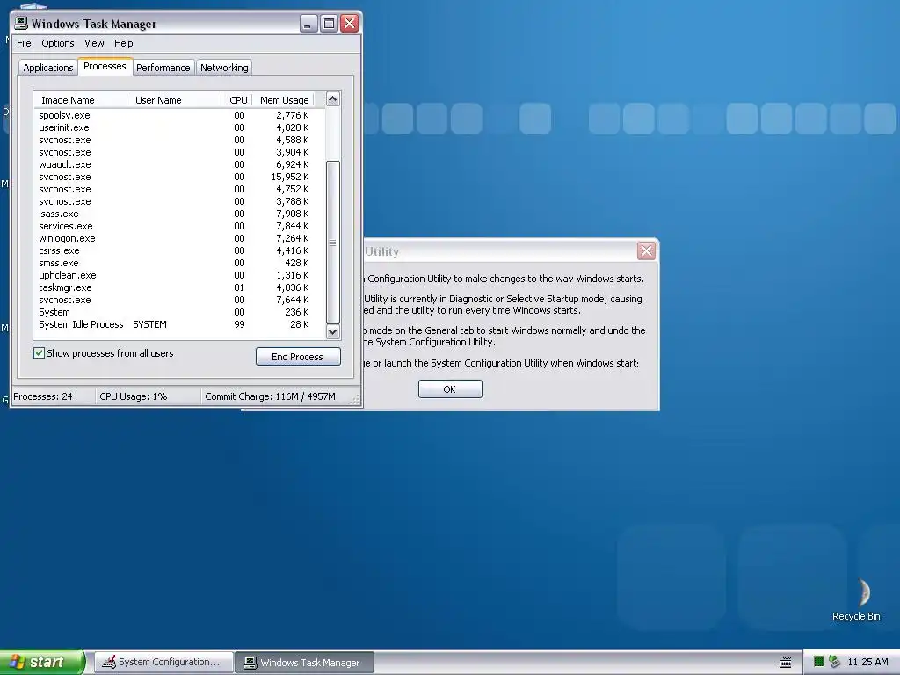The width and height of the screenshot is (900, 675).
Task: Click the network connection tray icon
Action: pos(835,662)
